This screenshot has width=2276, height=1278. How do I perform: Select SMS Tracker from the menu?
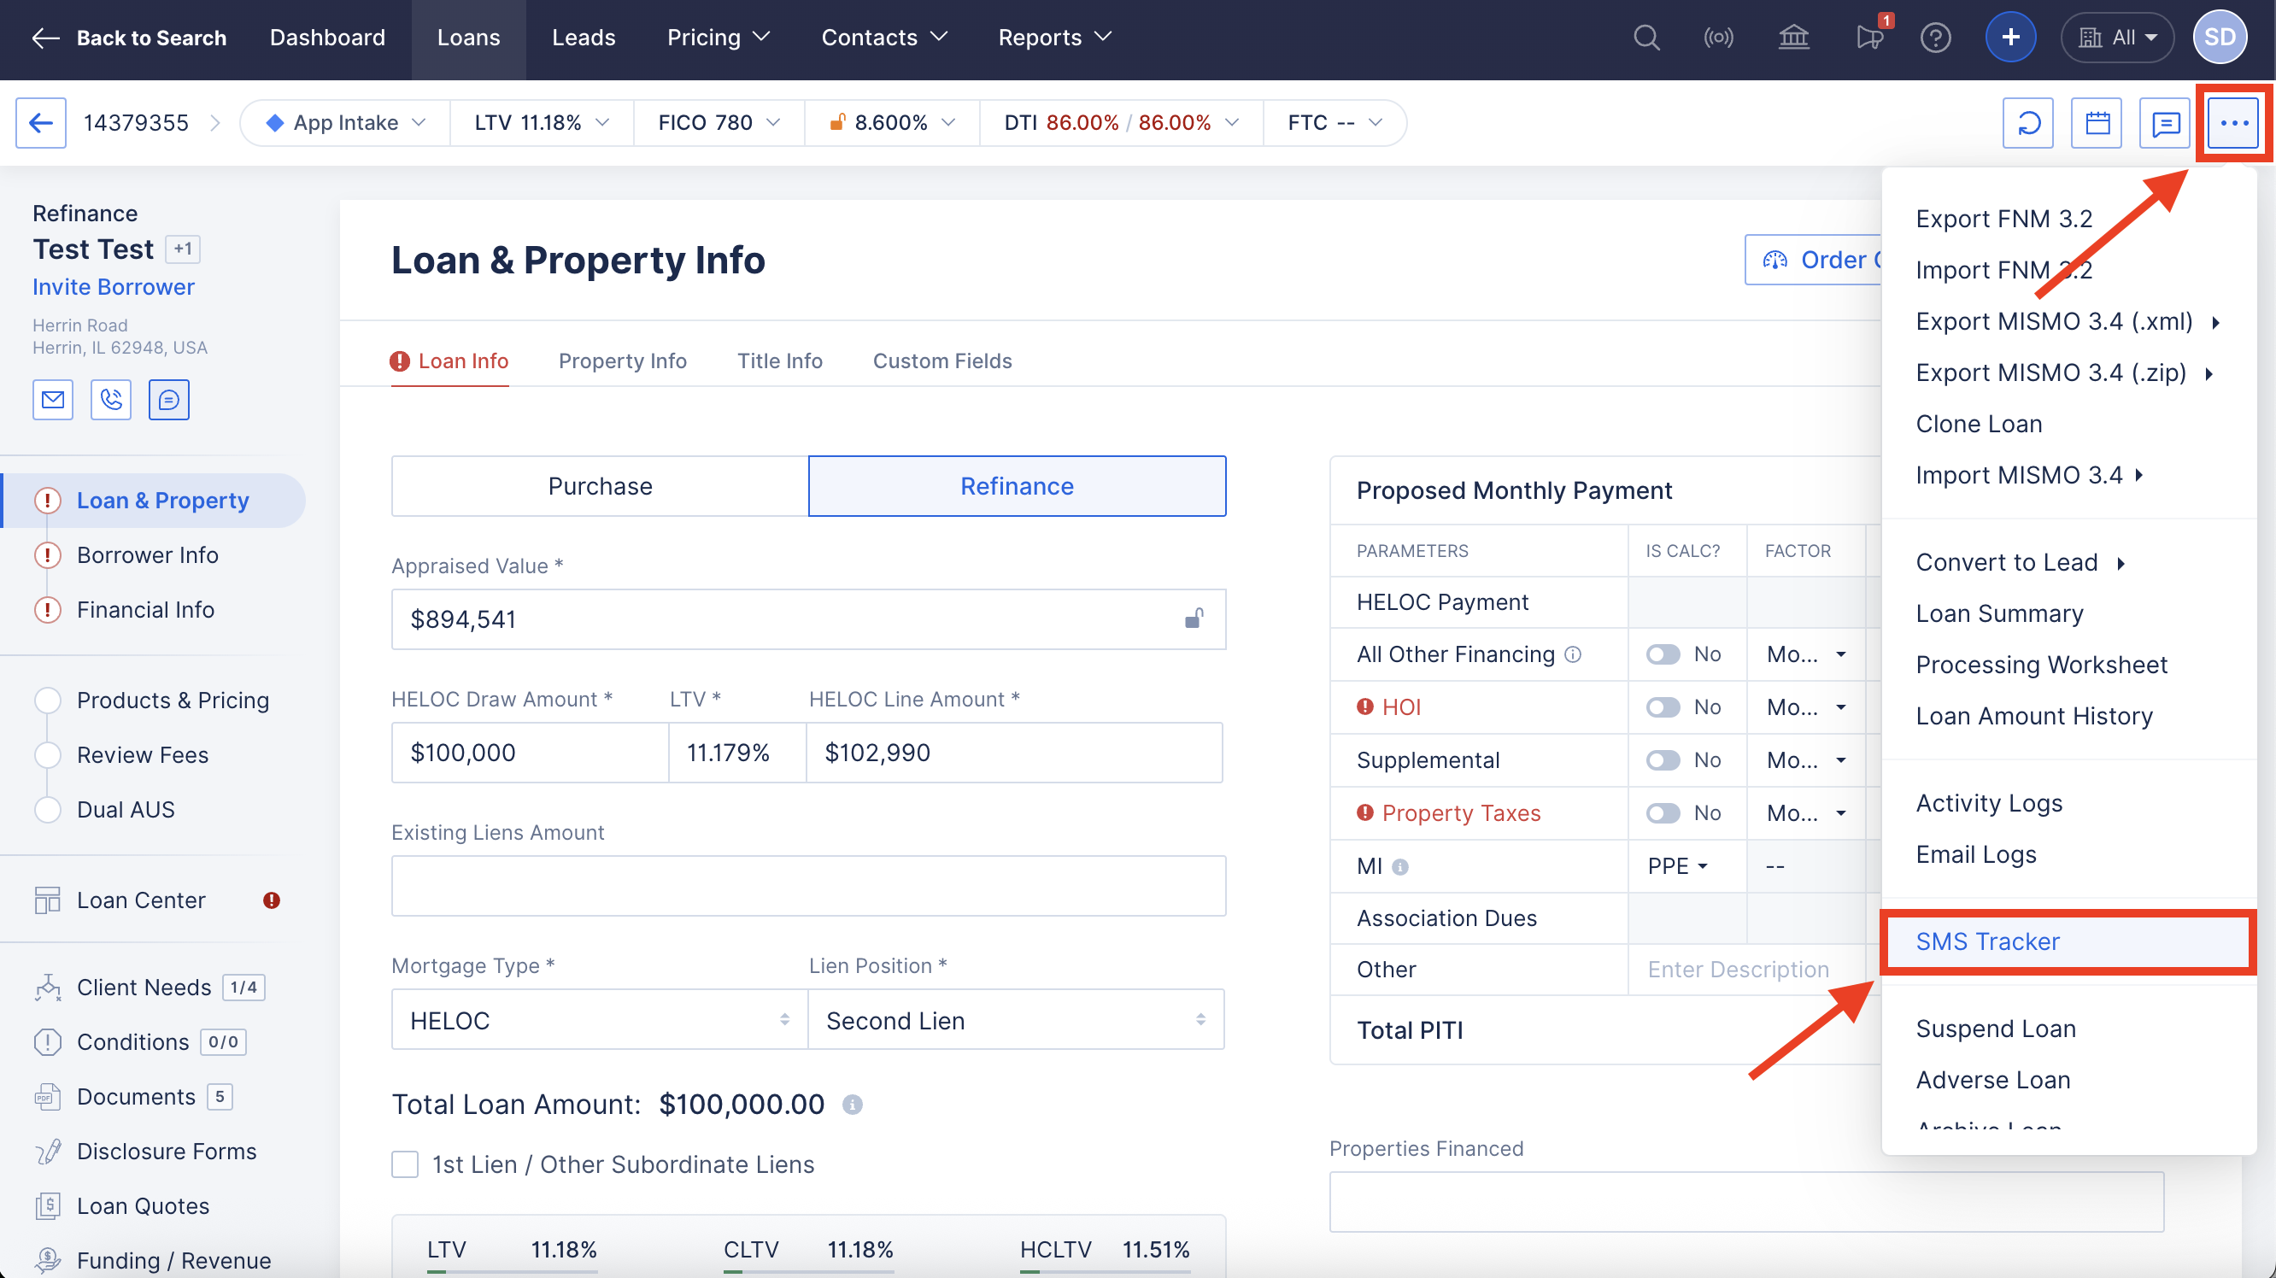click(x=1988, y=941)
